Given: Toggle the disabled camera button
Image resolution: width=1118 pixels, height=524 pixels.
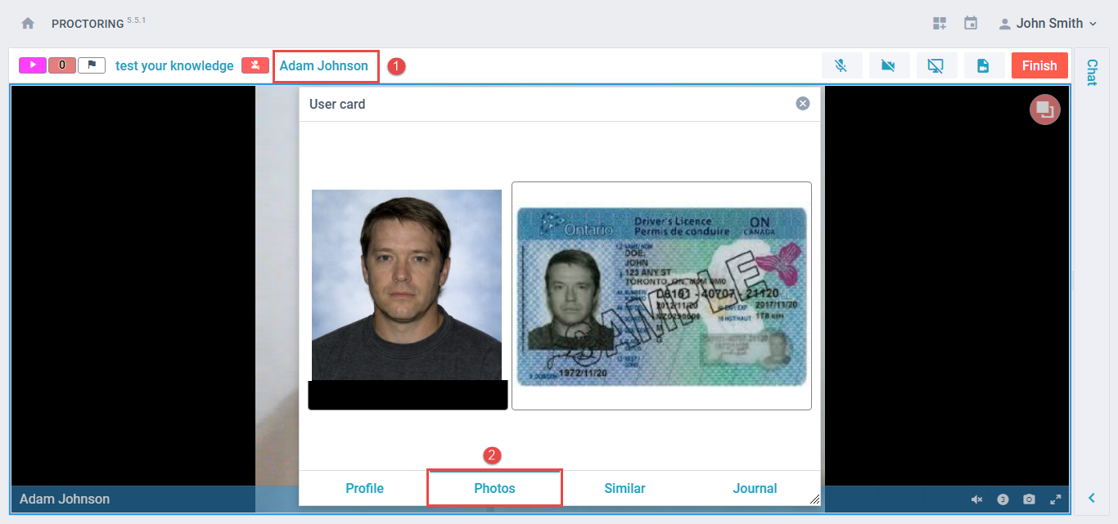Looking at the screenshot, I should click(889, 65).
